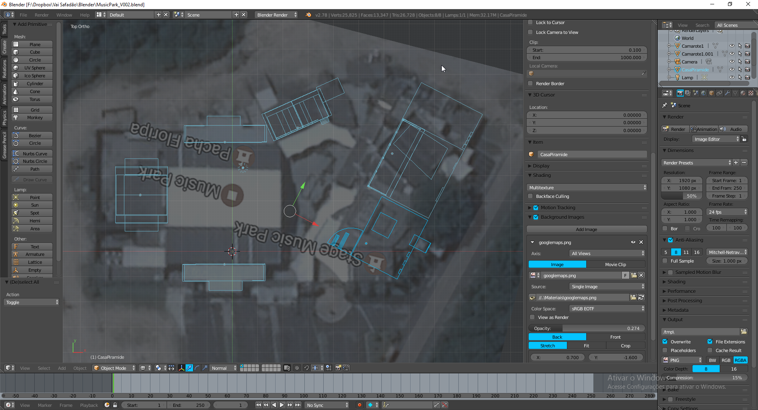Play animation forward in timeline
The width and height of the screenshot is (758, 410).
point(282,405)
